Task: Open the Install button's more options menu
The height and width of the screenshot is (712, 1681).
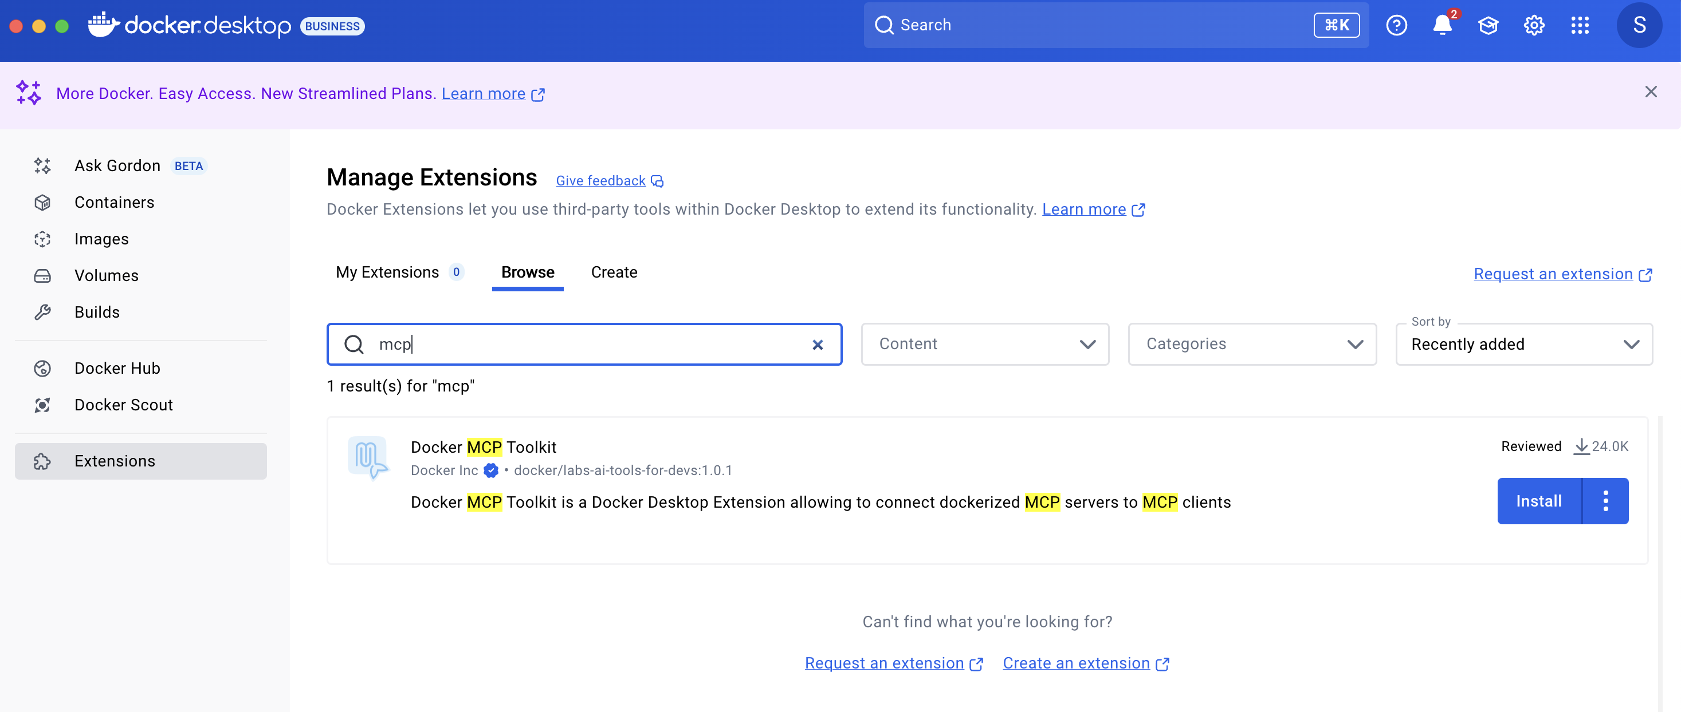Action: point(1605,501)
